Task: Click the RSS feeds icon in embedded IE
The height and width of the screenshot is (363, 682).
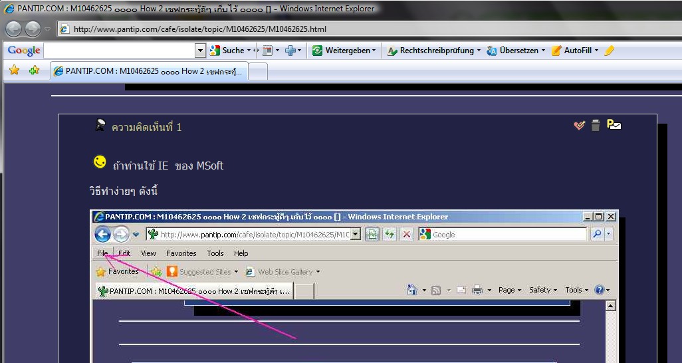Action: (436, 291)
